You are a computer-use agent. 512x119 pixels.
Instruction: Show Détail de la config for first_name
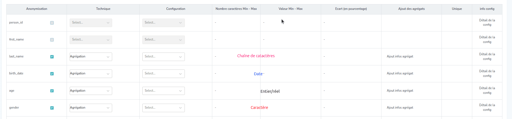point(487,39)
